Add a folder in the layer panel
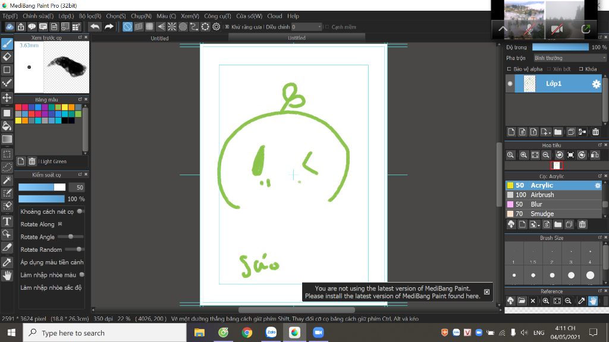Screen dimensions: 609x342 (558, 132)
